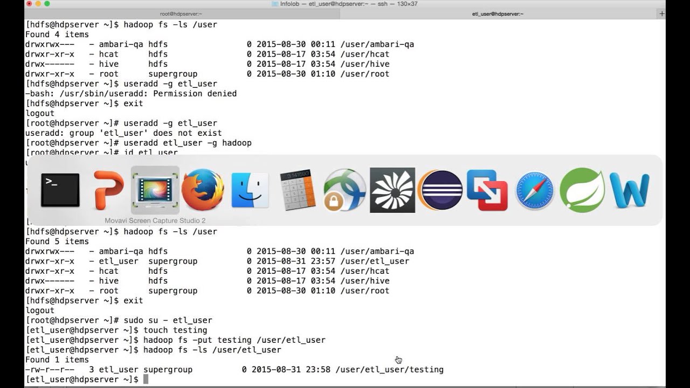Click the text '/user/etl_user/testing'
690x388 pixels.
(x=389, y=370)
